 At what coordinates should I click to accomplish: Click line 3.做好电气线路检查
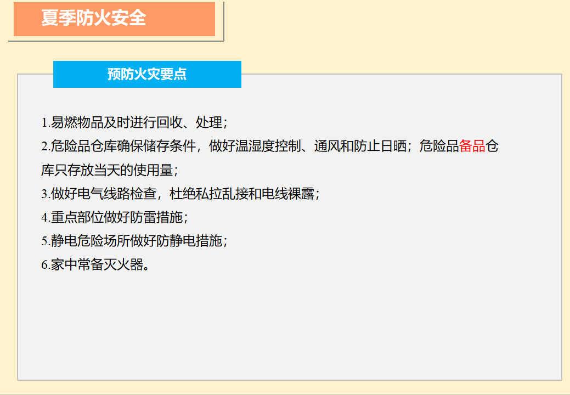point(180,194)
